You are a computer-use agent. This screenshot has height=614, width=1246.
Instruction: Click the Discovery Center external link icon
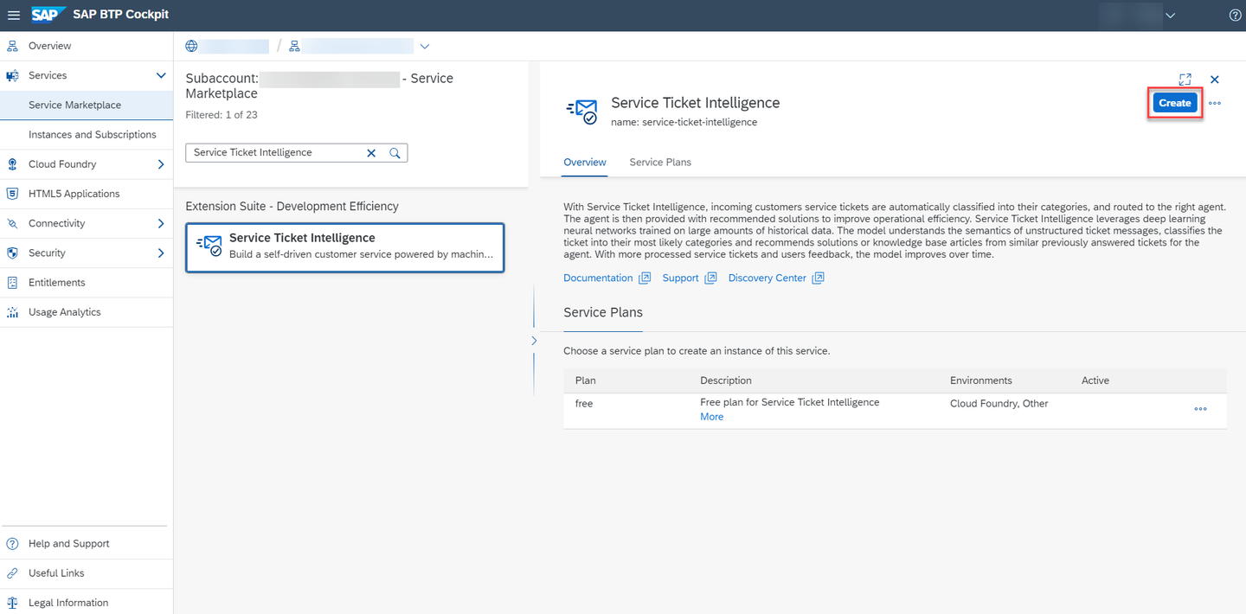click(x=819, y=278)
